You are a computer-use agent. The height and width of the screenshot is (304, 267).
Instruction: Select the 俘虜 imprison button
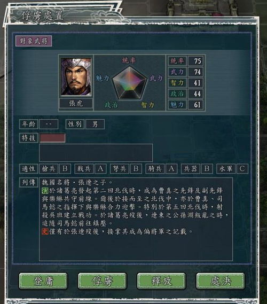coord(103,281)
